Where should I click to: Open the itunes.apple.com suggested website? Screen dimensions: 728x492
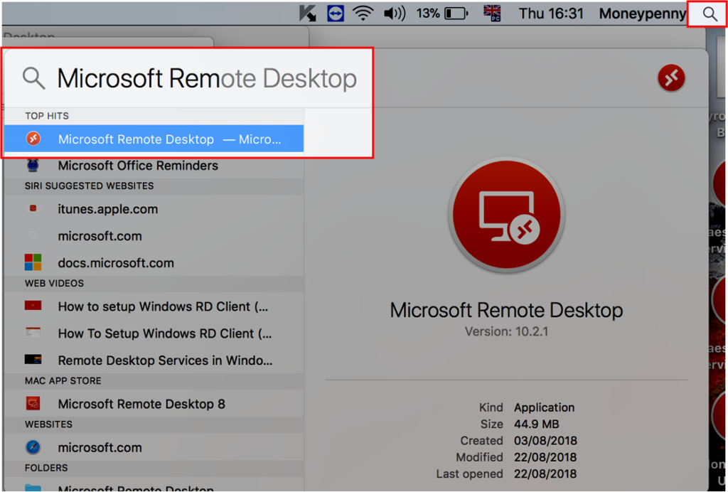tap(154, 209)
